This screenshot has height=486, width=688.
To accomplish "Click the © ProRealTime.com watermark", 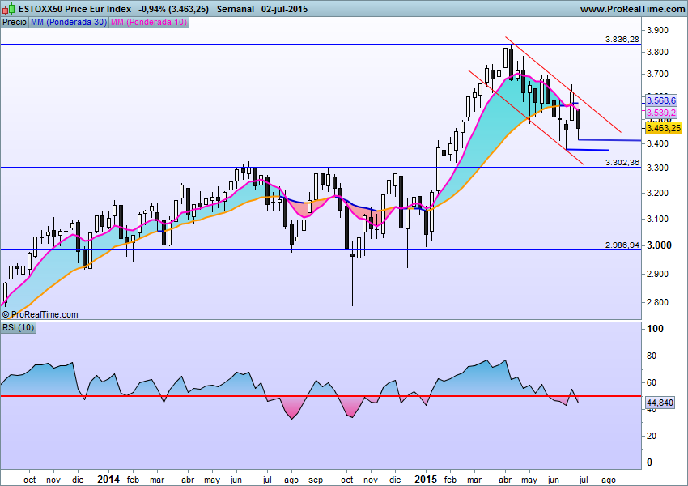I will [40, 314].
